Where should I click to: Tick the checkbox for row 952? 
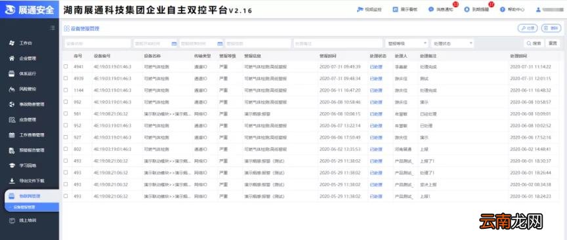click(x=66, y=125)
